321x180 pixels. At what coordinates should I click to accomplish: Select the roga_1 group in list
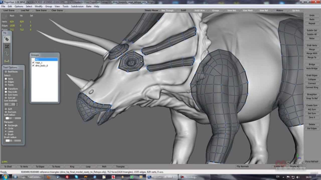click(x=39, y=62)
